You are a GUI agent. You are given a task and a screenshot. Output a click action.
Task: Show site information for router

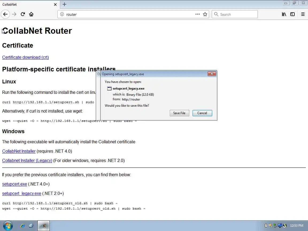pyautogui.click(x=62, y=14)
